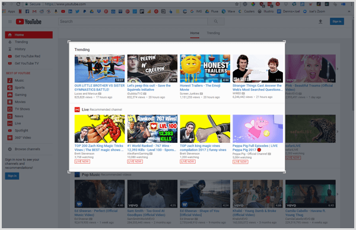Open the Apps shortcut in bookmarks bar
This screenshot has width=356, height=230.
(x=9, y=11)
